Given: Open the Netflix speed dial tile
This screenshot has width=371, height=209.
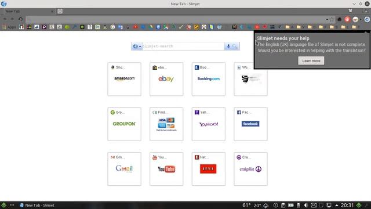Looking at the screenshot, I should pyautogui.click(x=209, y=169).
